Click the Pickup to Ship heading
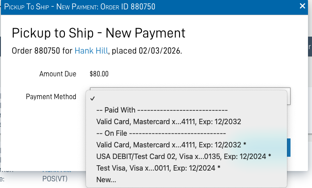 click(x=98, y=33)
